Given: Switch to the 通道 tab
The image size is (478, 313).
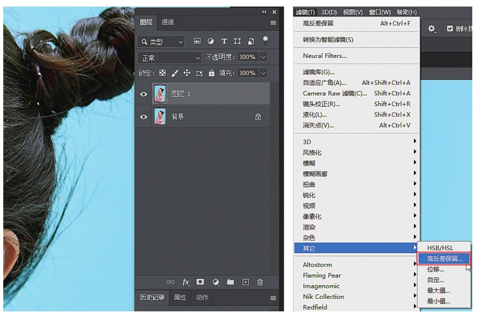Looking at the screenshot, I should [168, 22].
